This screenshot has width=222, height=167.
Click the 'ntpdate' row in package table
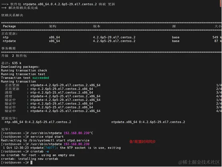tap(111, 41)
